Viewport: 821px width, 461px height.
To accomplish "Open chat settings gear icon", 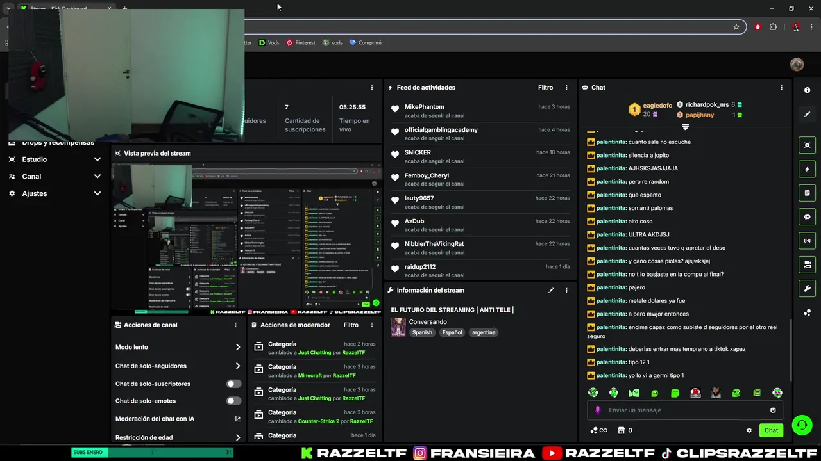I will tap(749, 430).
